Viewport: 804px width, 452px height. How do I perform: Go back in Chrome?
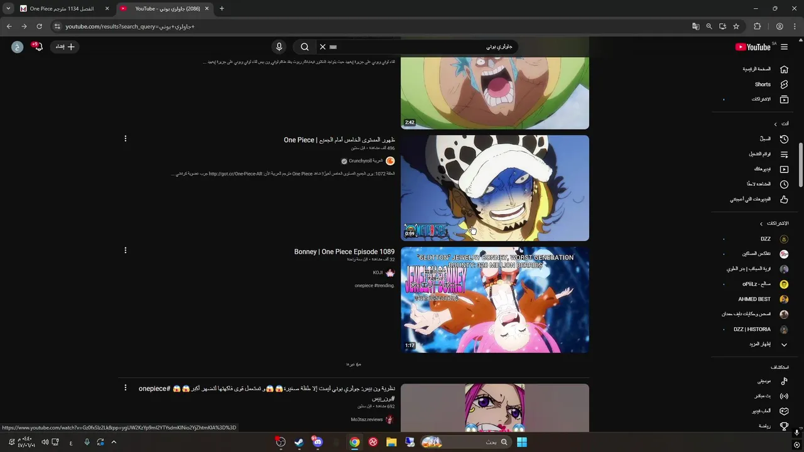(9, 26)
